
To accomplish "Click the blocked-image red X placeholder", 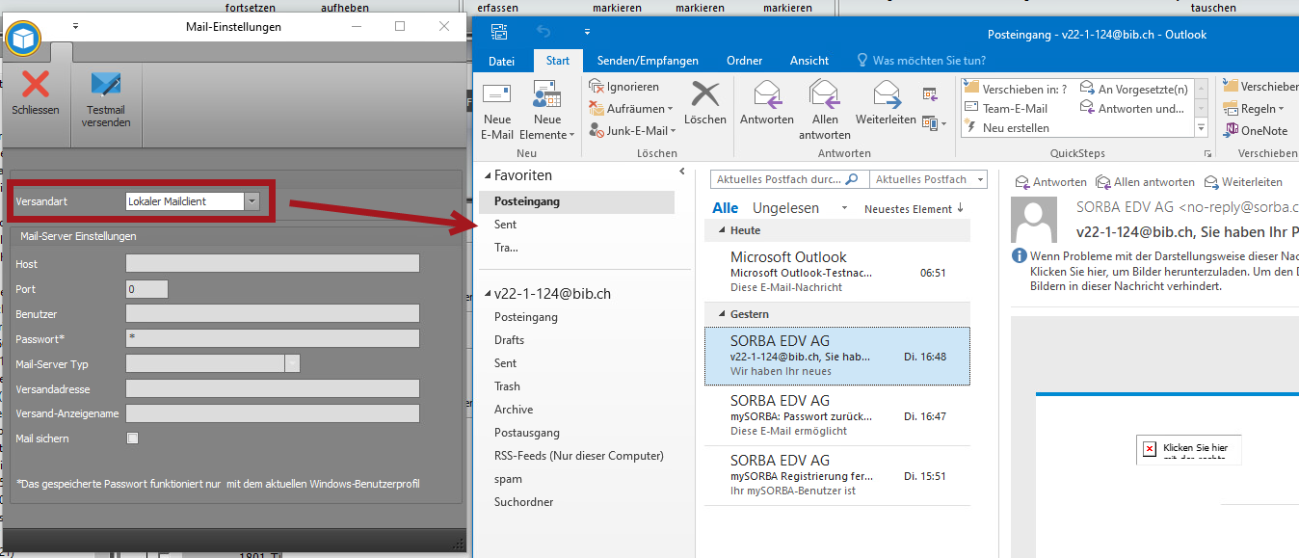I will tap(1149, 449).
